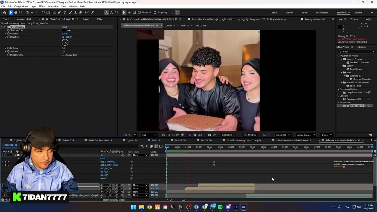Toggle visibility eye of first timeline layer

(3, 155)
